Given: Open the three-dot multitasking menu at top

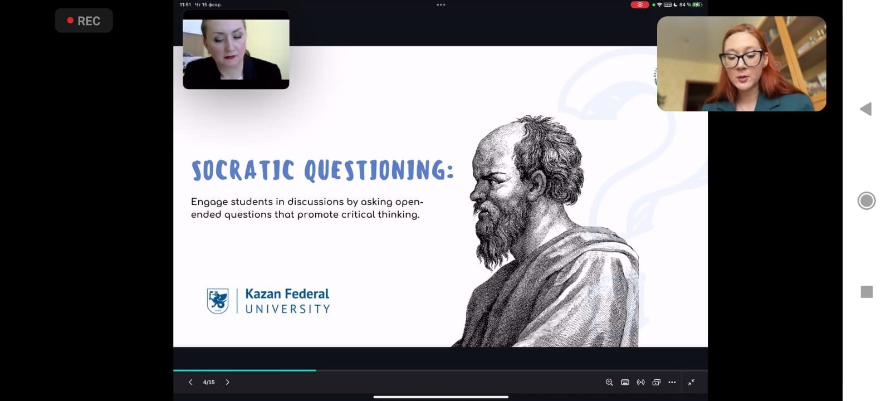Looking at the screenshot, I should (x=440, y=5).
